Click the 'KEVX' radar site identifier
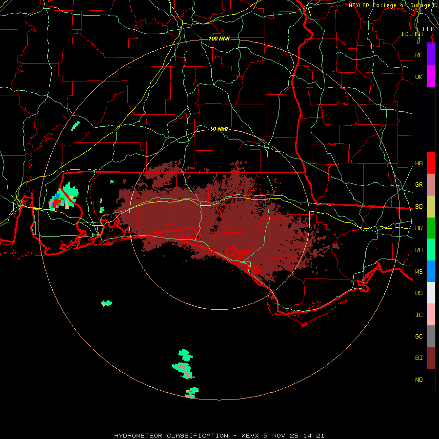This screenshot has width=439, height=439. pyautogui.click(x=250, y=436)
